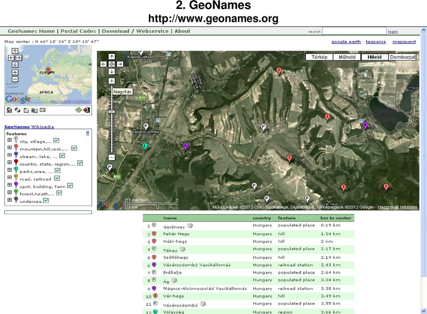This screenshot has width=427, height=314.
Task: Pan the satellite map right
Action: point(120,64)
